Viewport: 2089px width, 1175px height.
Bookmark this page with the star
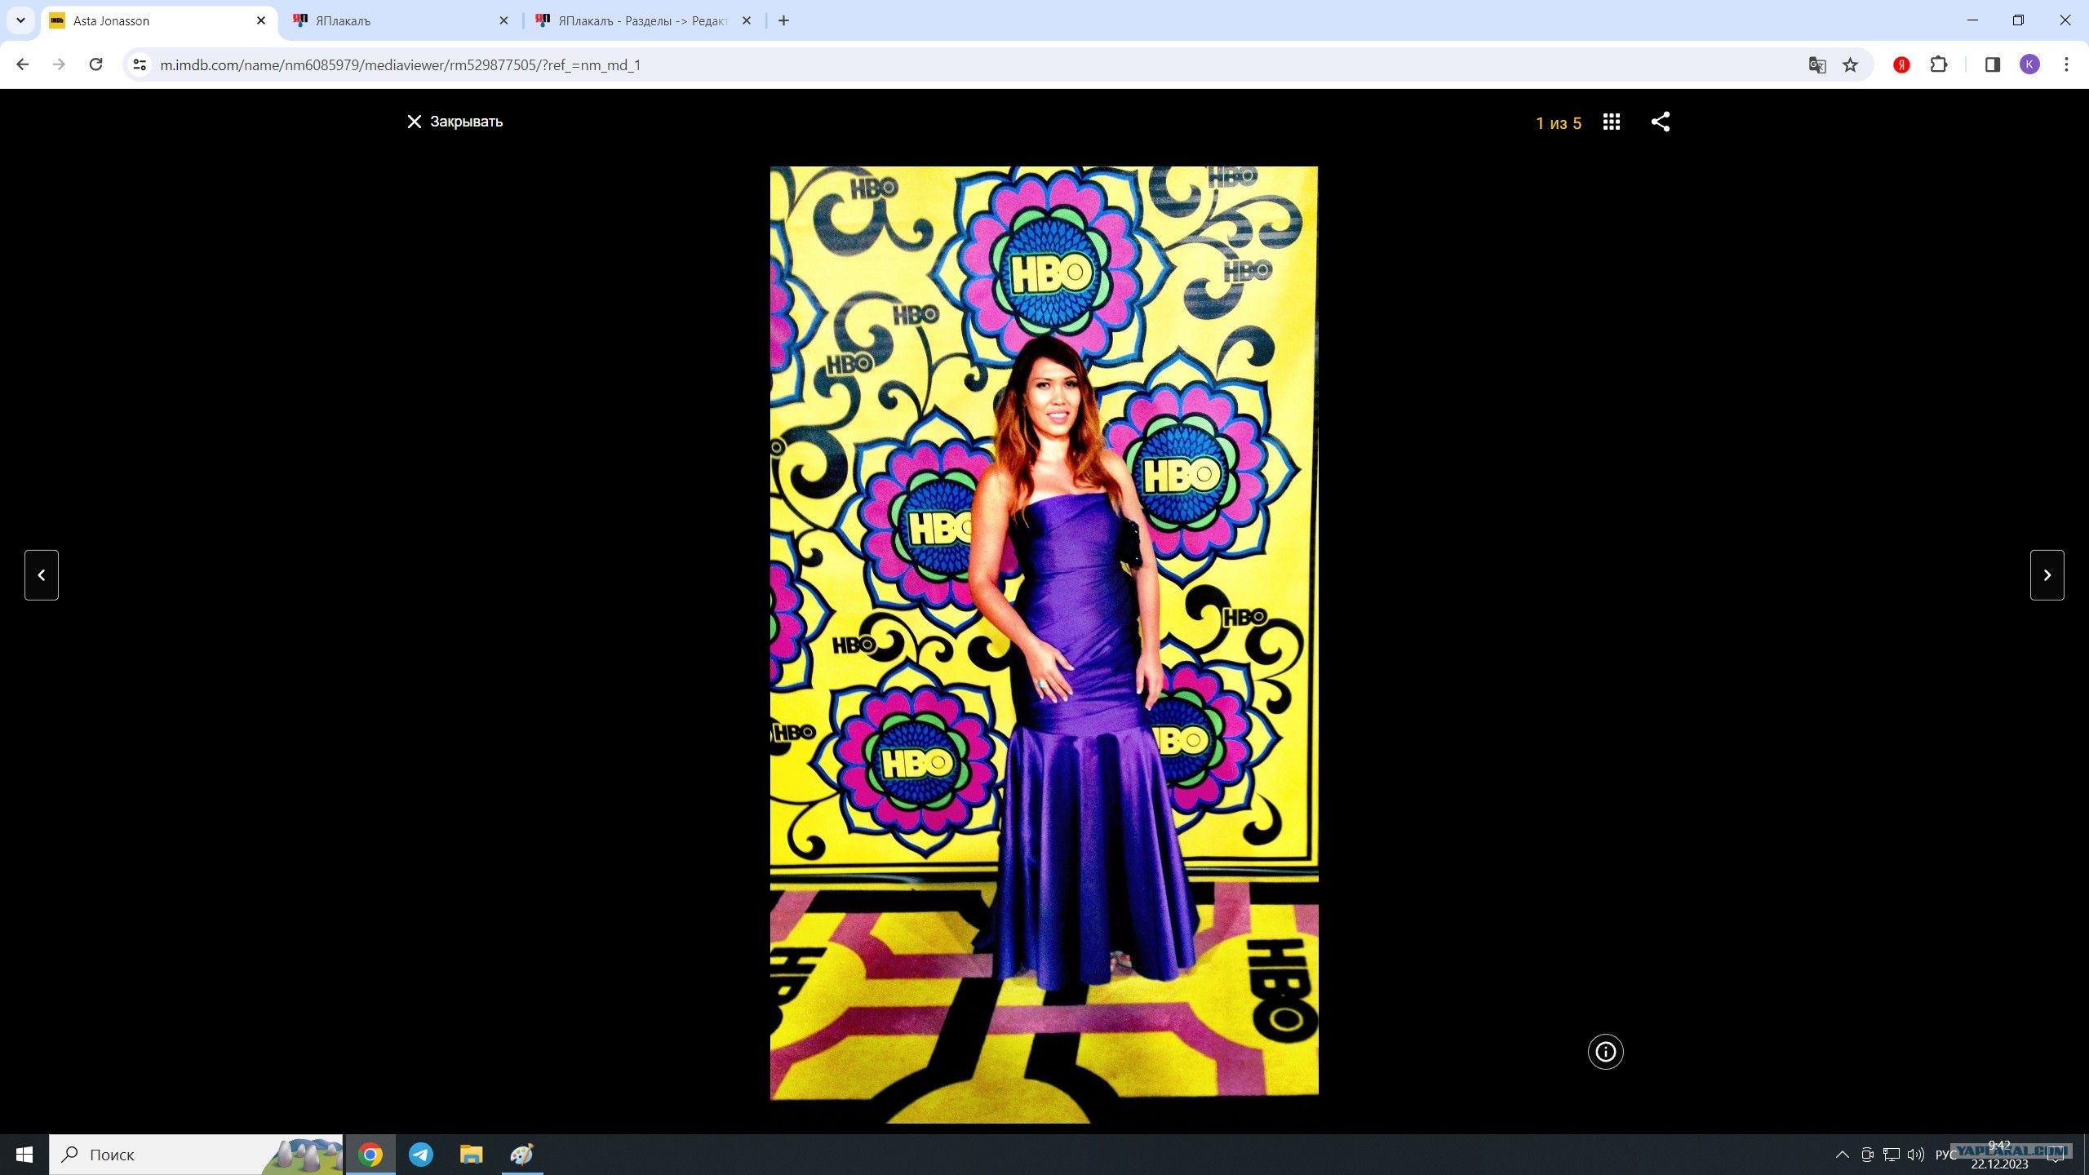[1850, 65]
